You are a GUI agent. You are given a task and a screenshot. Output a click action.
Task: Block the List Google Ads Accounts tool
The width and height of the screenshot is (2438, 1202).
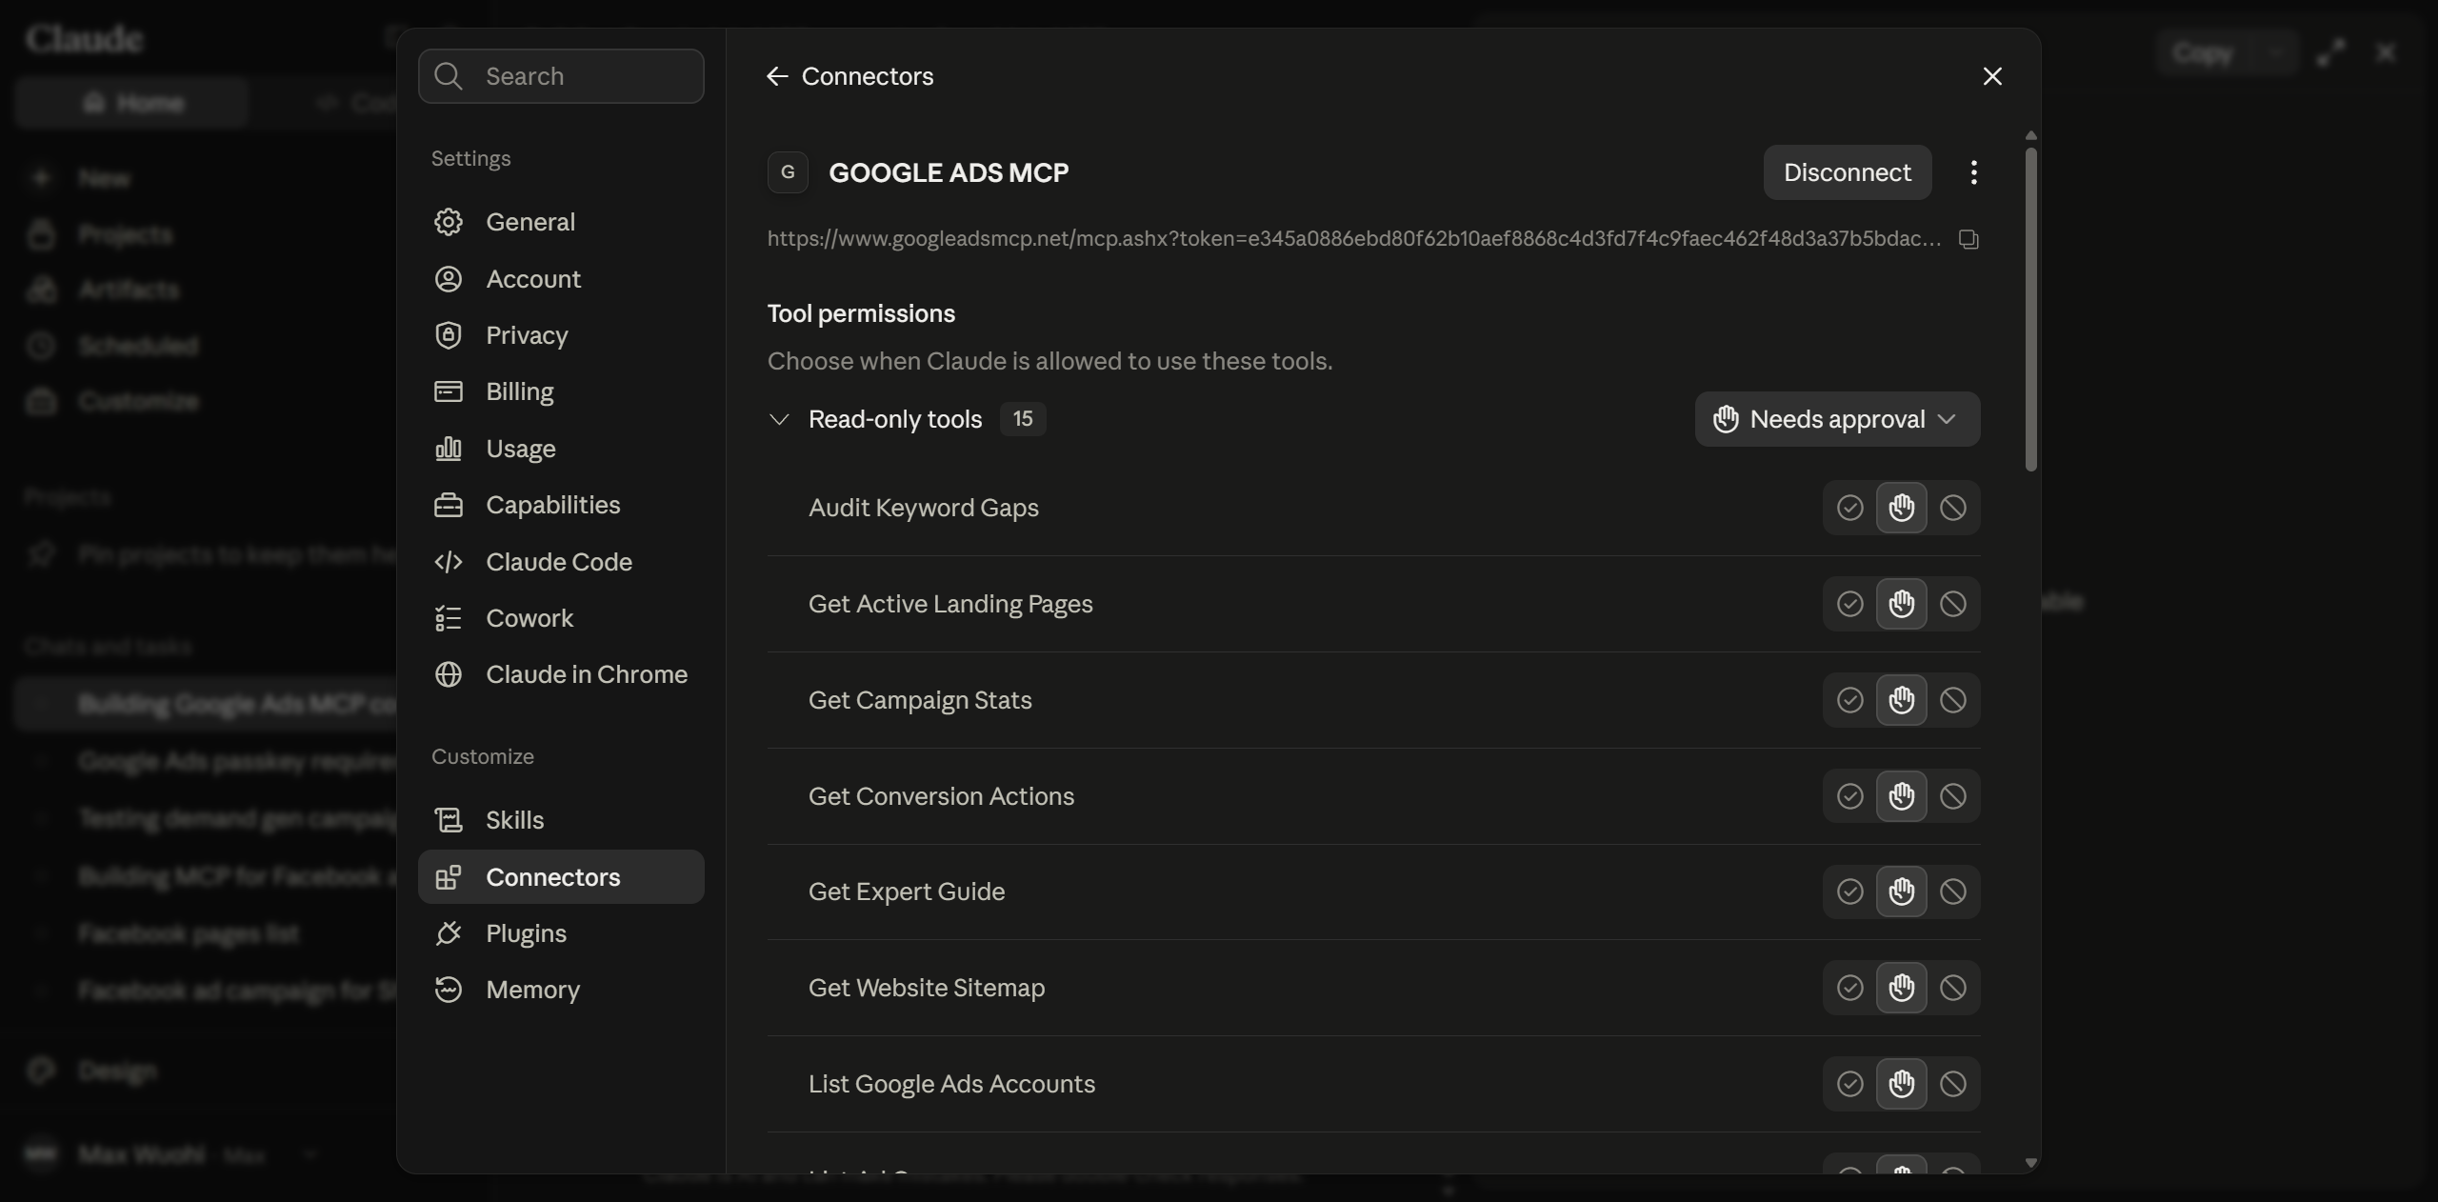click(x=1953, y=1084)
